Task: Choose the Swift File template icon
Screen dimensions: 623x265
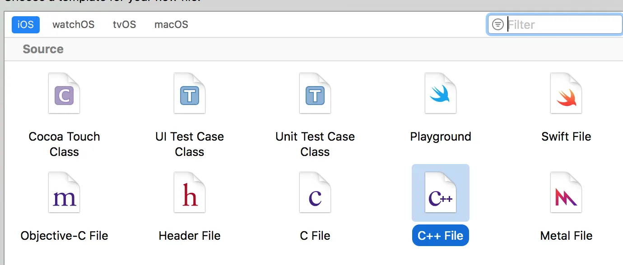Action: 566,93
